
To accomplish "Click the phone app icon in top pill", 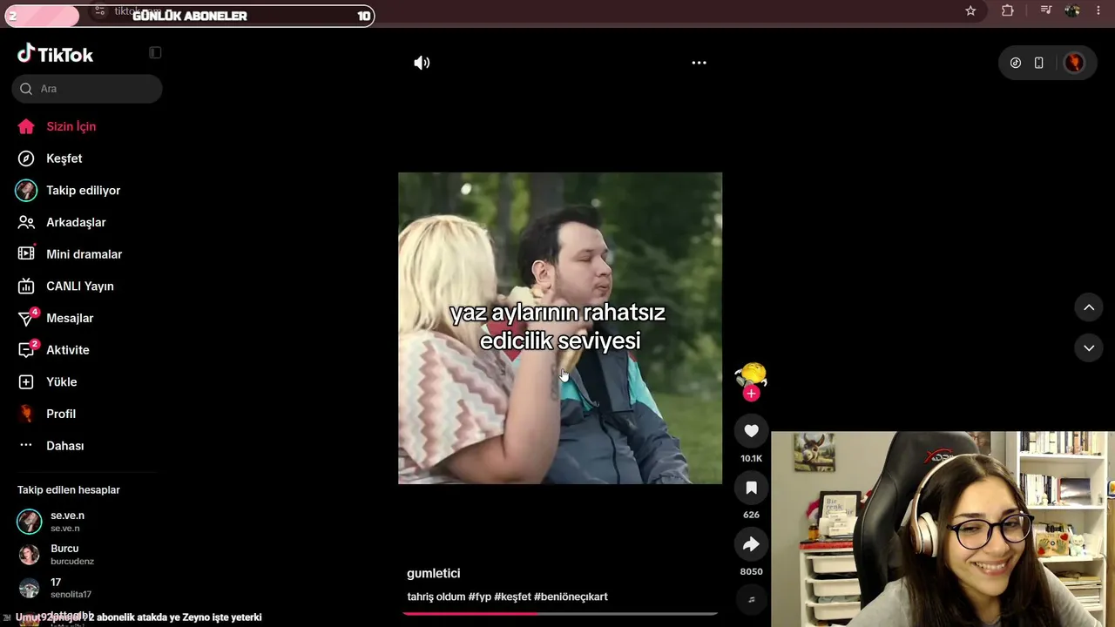I will pyautogui.click(x=1039, y=63).
